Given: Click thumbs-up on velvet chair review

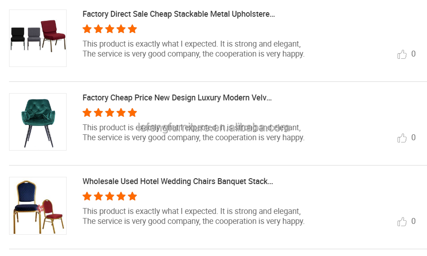Looking at the screenshot, I should coord(402,138).
